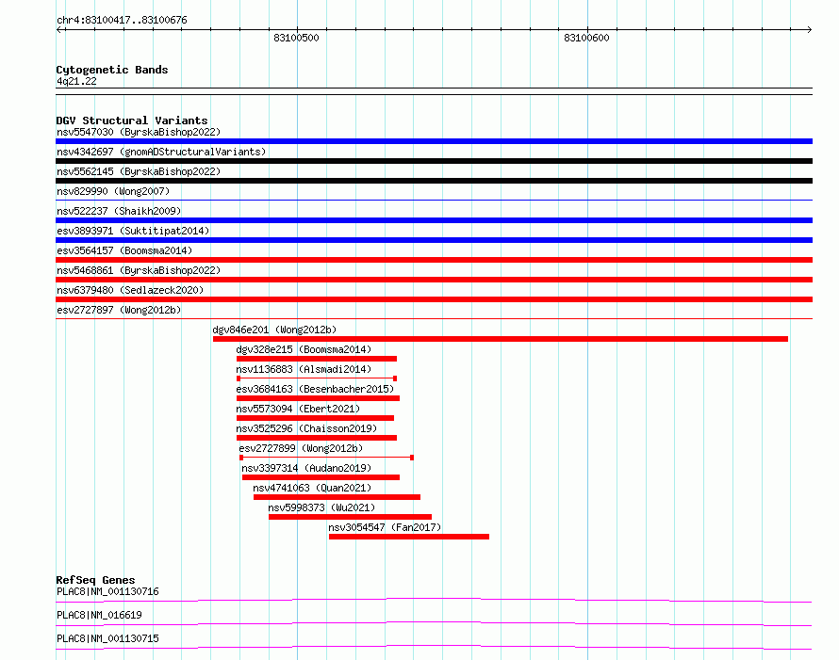Click the left arrowhead of the ruler
839x660 pixels.
pyautogui.click(x=59, y=30)
